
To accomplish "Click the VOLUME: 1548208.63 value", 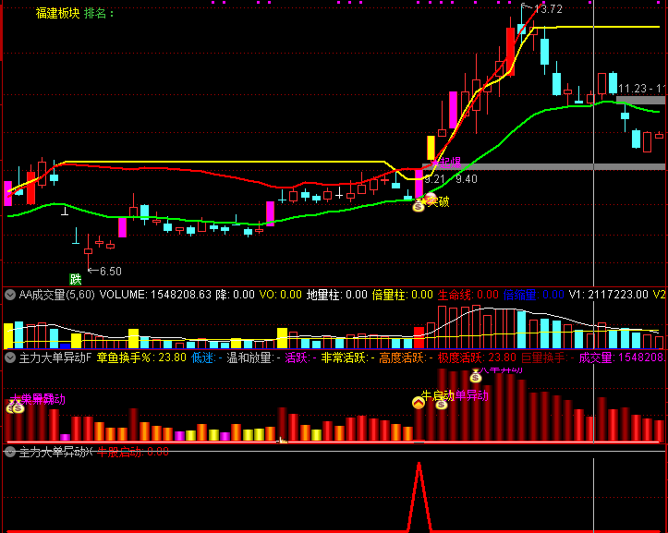I will point(155,295).
